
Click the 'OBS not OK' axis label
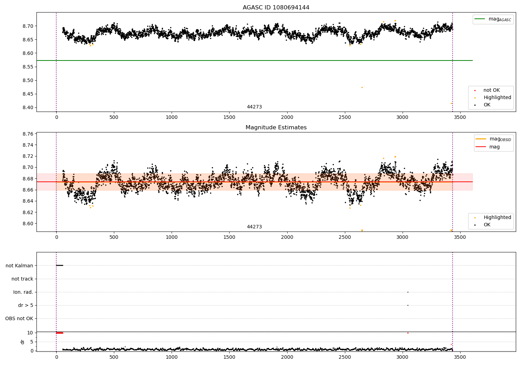point(19,319)
